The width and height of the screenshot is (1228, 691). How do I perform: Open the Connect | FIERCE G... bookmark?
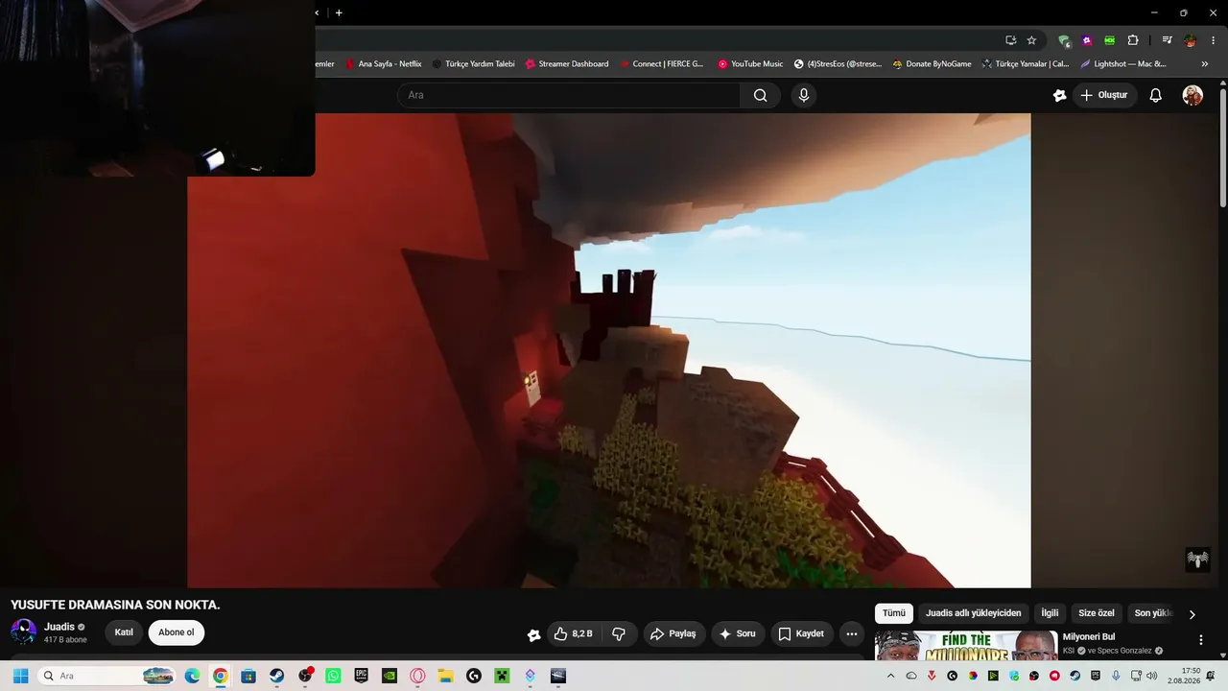click(661, 64)
